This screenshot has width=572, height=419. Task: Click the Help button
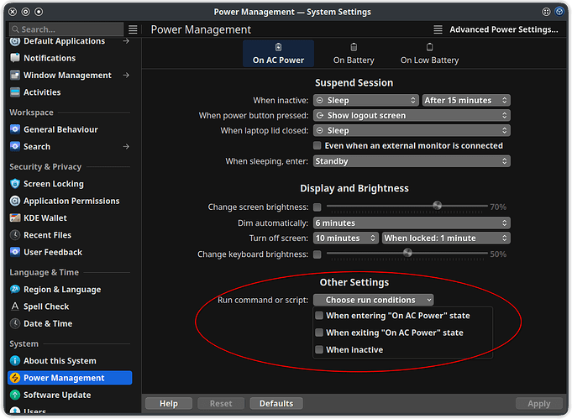tap(169, 404)
